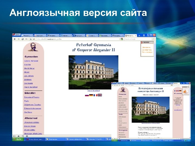The width and height of the screenshot is (195, 146).
Task: Open the Our Partners link
Action: 29,76
